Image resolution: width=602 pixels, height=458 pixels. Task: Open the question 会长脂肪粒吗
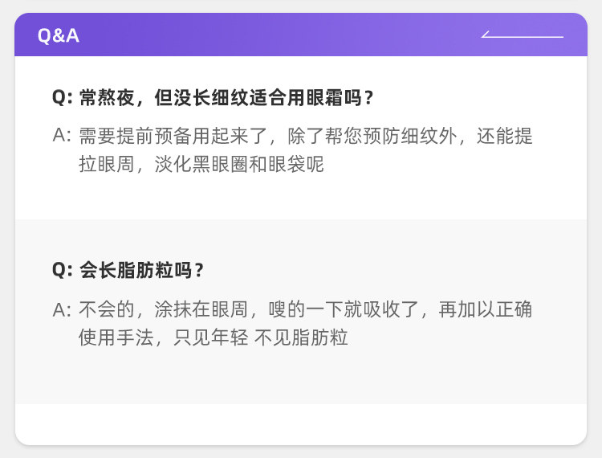click(140, 271)
